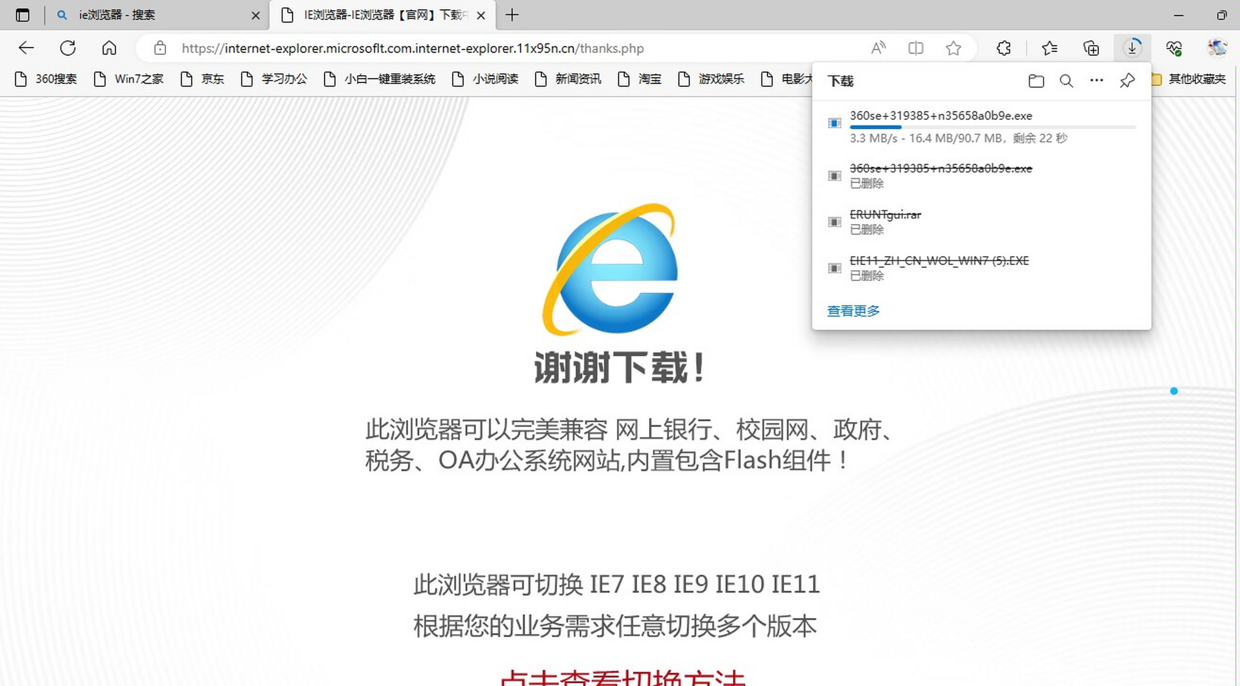Screen dimensions: 1240x686
Task: Click 此浏览器可切换 IE7 IE8 IE9 text
Action: pyautogui.click(x=617, y=584)
